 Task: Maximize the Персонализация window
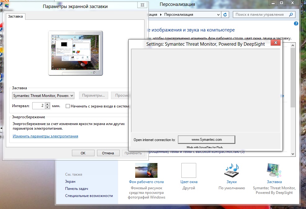(282, 3)
